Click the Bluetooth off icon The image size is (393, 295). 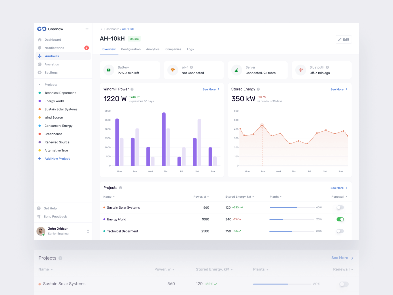click(301, 70)
